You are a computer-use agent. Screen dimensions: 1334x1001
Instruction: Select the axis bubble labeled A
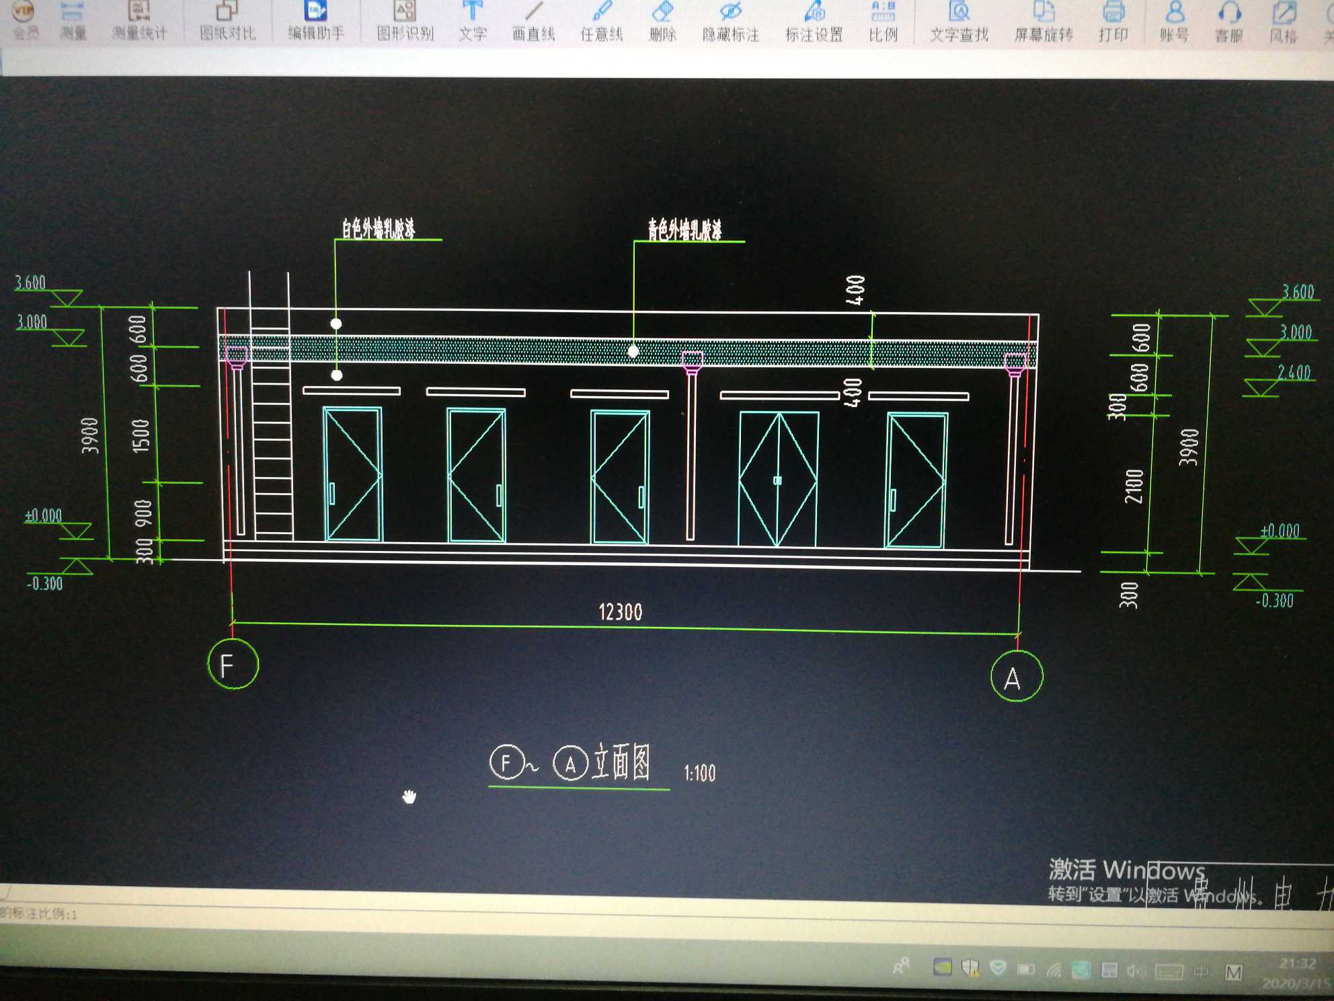[x=1017, y=677]
